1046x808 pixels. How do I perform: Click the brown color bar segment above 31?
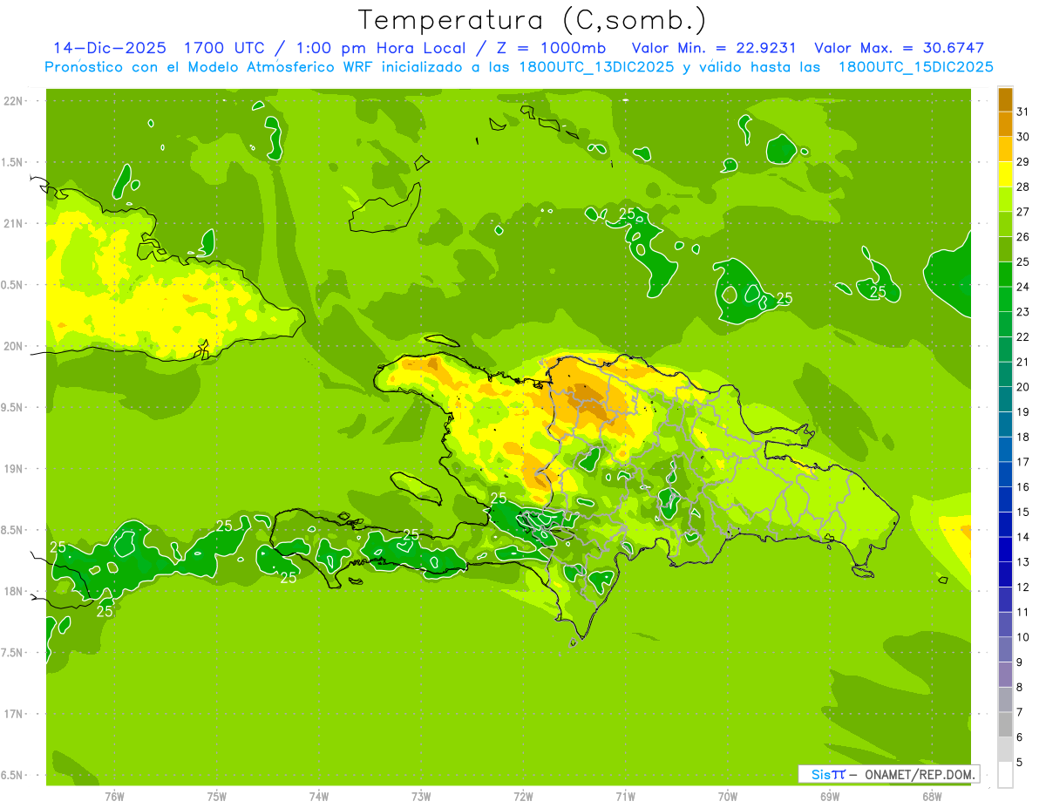click(x=1005, y=99)
